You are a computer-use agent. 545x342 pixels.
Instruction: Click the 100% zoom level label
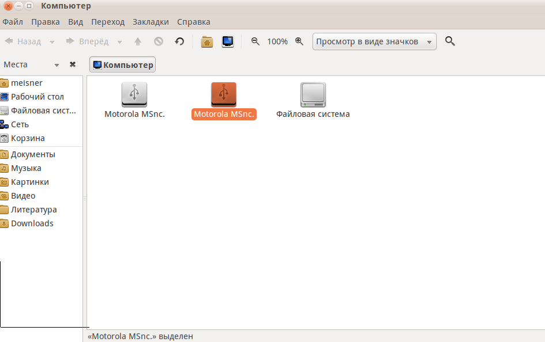[277, 41]
